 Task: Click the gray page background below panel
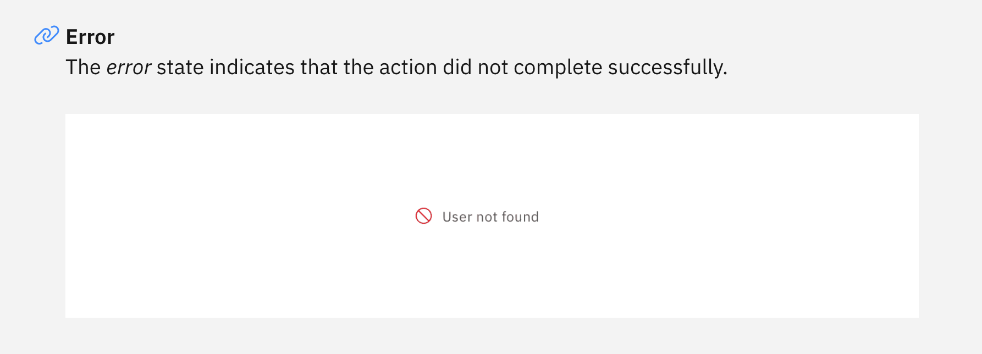[x=491, y=336]
